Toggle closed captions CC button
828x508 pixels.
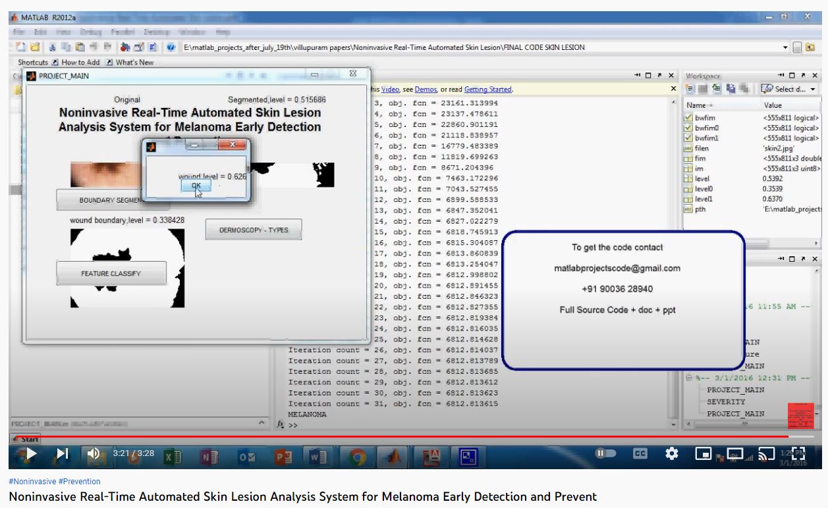point(639,453)
